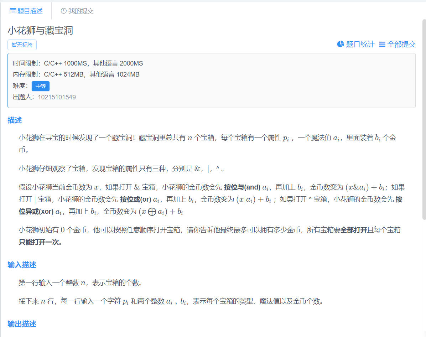The image size is (426, 337).
Task: Click the 输出描述 section heading
Action: point(22,324)
